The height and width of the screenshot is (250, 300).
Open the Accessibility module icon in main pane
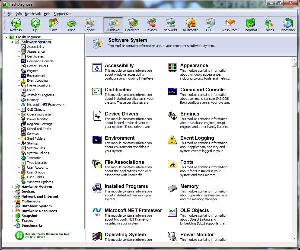click(97, 67)
